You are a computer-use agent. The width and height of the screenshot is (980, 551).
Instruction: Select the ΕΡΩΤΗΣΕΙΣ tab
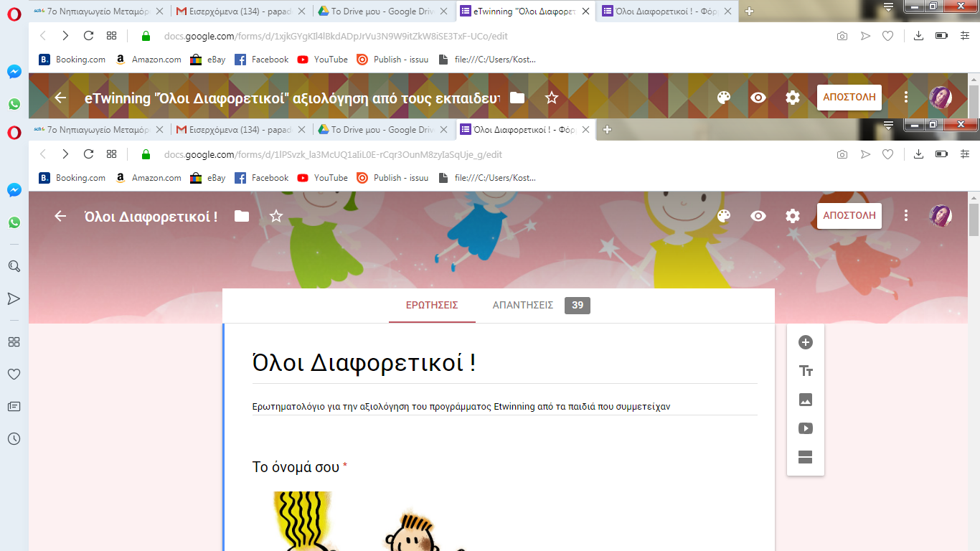pyautogui.click(x=432, y=305)
